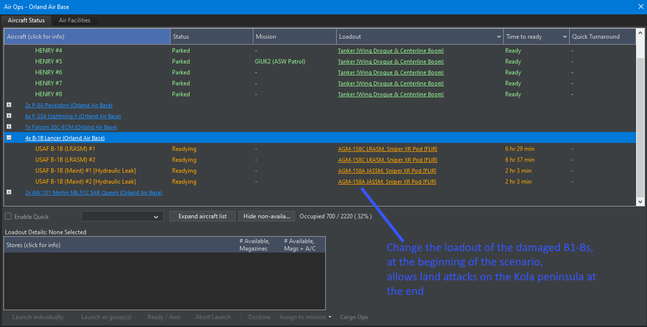This screenshot has width=647, height=327.
Task: Open the 2x P-8A Poseidon link
Action: 69,105
